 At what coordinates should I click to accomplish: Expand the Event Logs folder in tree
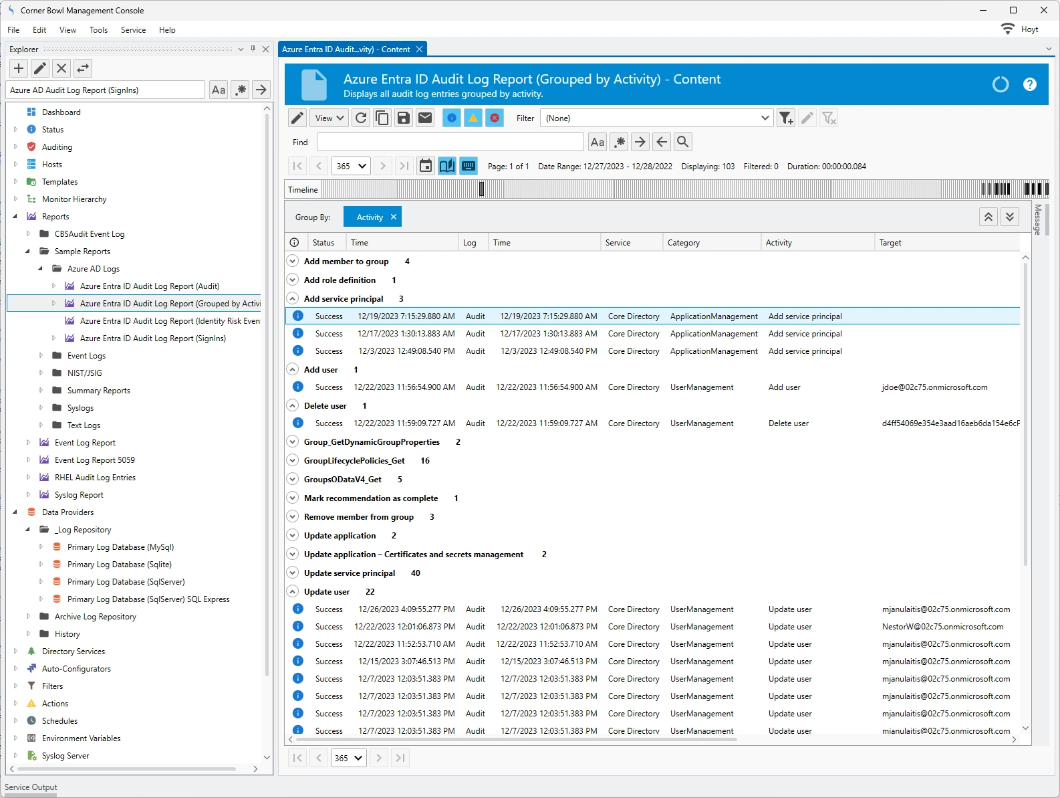(41, 356)
